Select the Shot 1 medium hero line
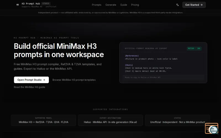Screen dimensions: 221x138 [x=148, y=68]
